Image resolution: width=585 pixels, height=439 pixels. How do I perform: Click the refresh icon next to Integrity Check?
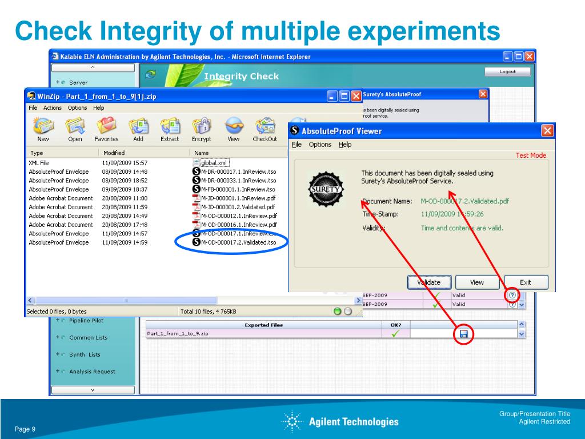pyautogui.click(x=151, y=75)
